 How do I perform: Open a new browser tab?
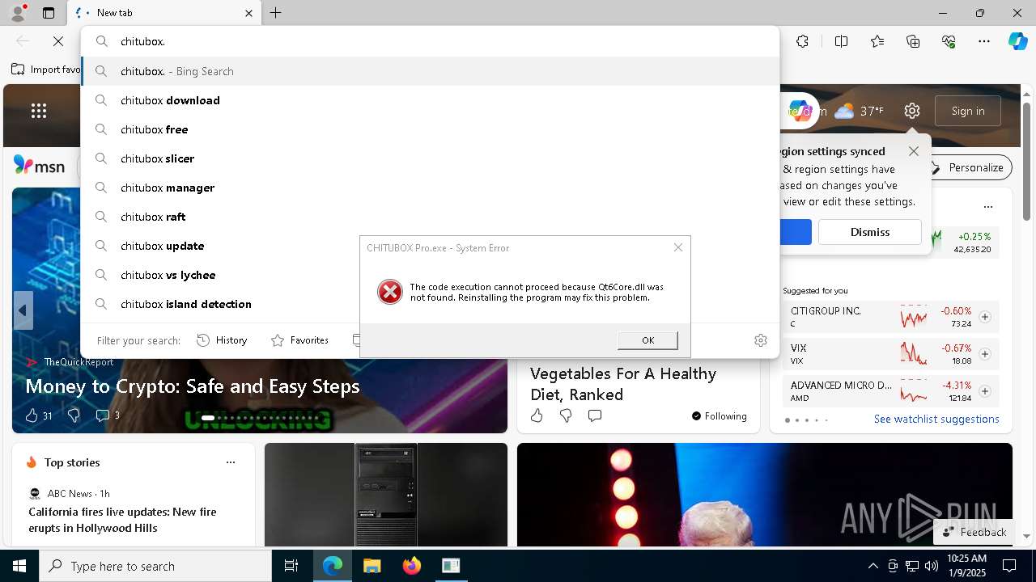276,13
